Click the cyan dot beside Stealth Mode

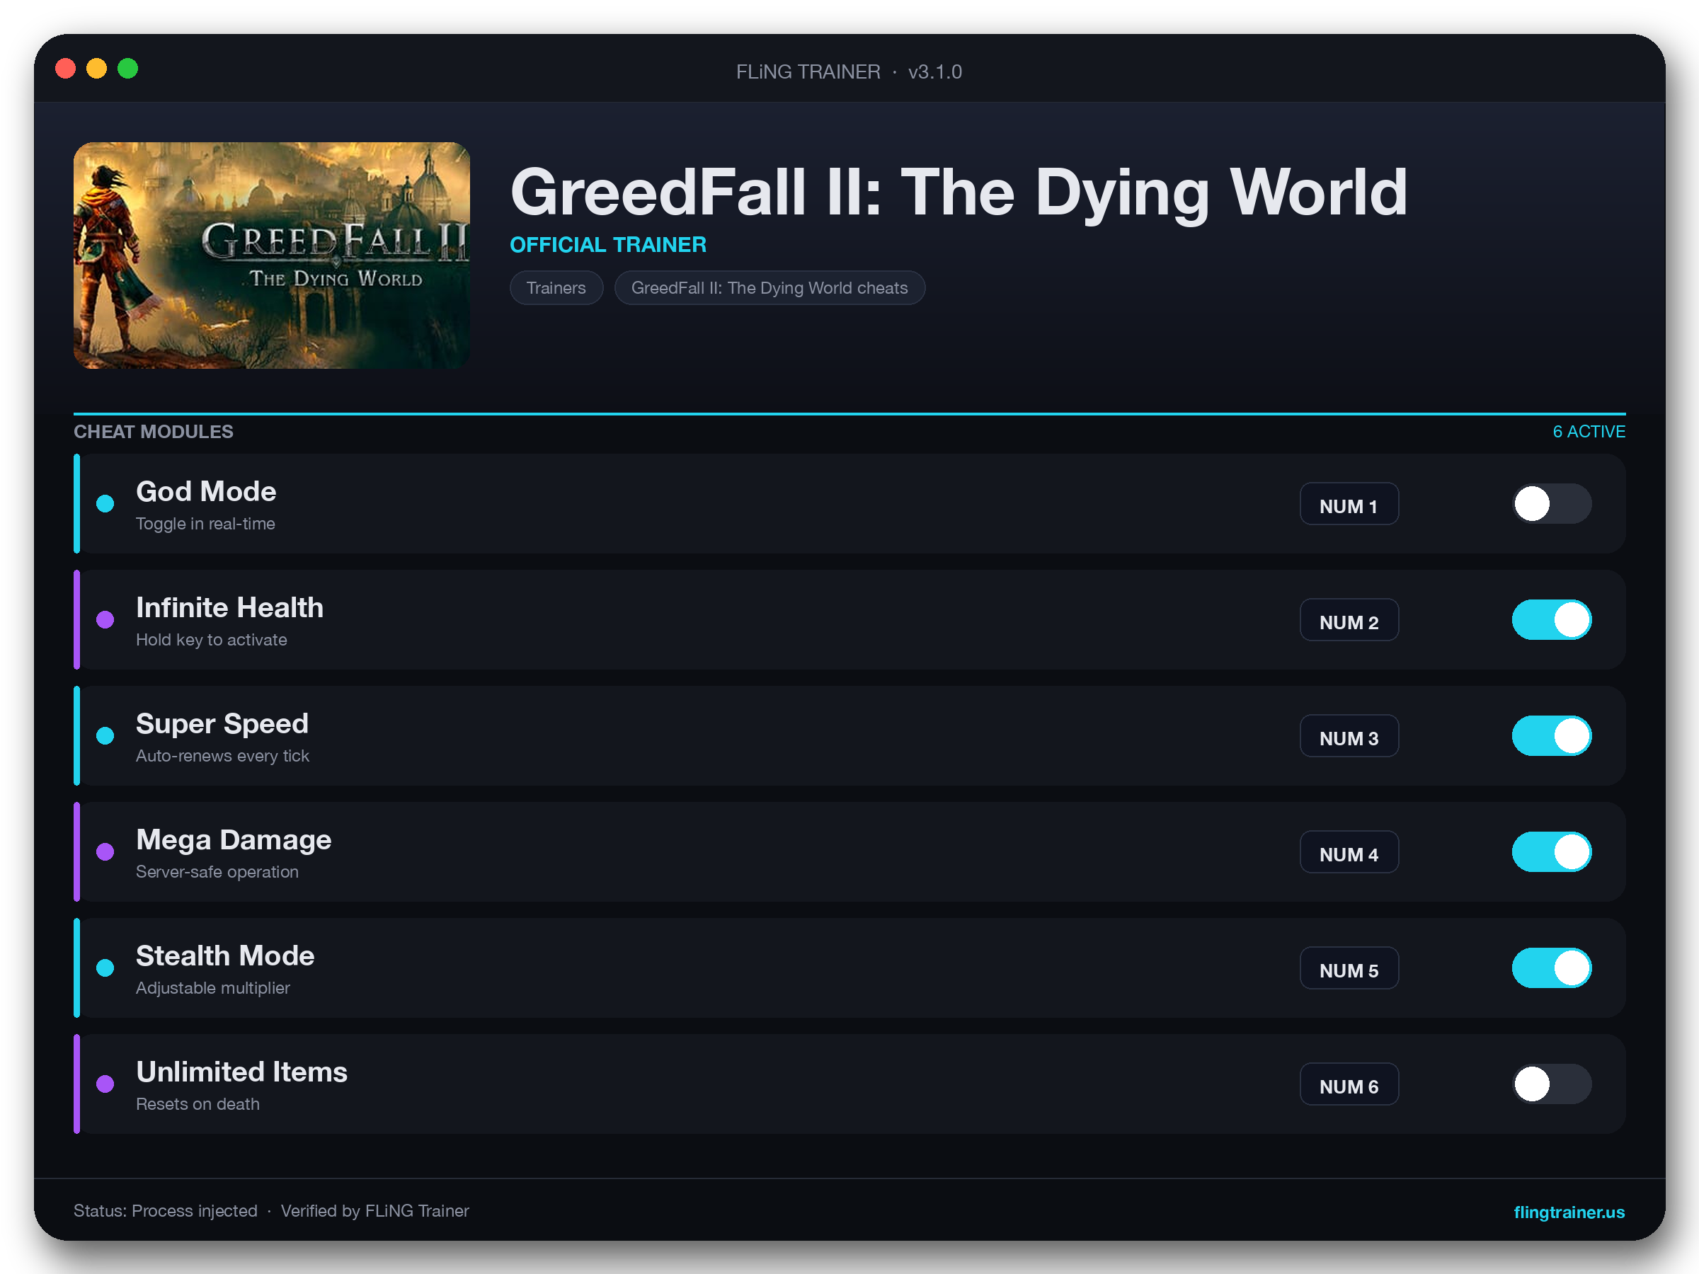105,968
